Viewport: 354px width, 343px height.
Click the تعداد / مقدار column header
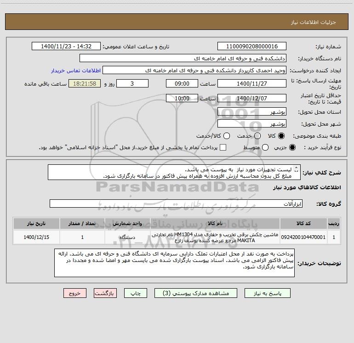pyautogui.click(x=82, y=224)
